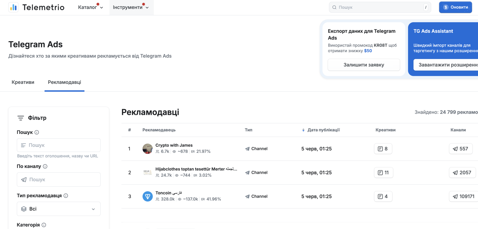This screenshot has width=478, height=229.
Task: Open the info tooltip icon next to Пошук filter
Action: [x=37, y=132]
